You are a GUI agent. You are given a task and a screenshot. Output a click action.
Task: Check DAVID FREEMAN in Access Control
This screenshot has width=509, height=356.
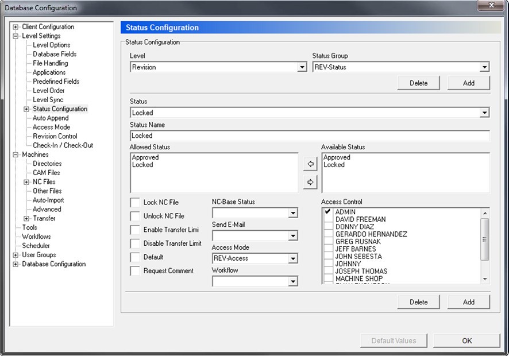tap(328, 219)
